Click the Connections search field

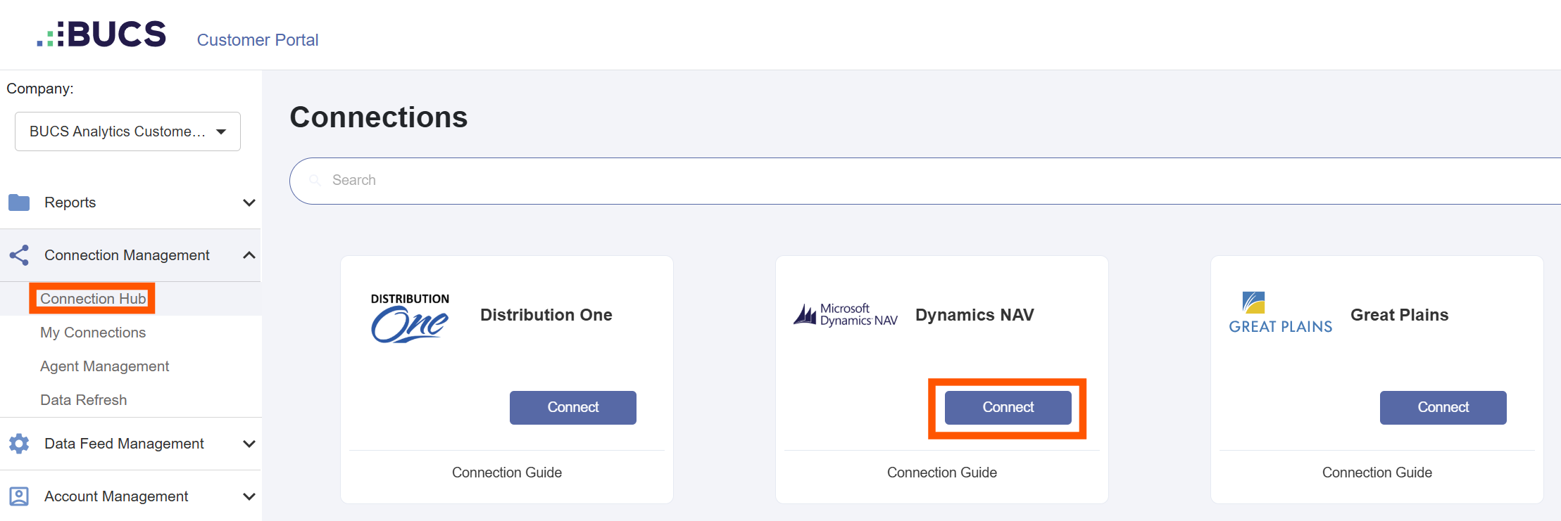925,181
